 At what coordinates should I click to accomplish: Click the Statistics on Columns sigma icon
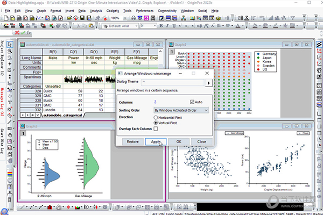tap(247, 18)
